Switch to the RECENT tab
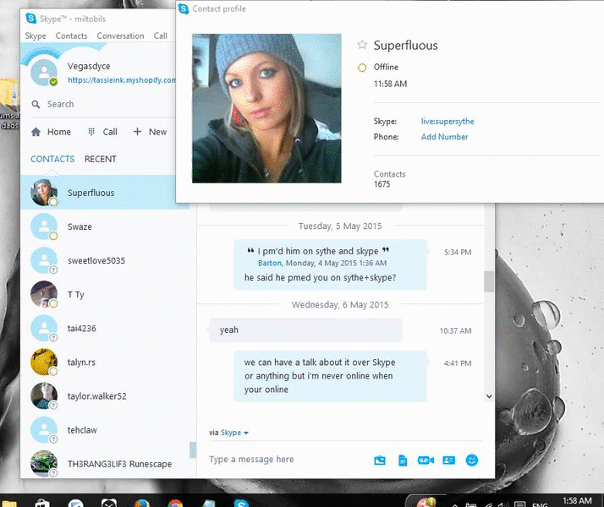604x507 pixels. click(x=100, y=159)
